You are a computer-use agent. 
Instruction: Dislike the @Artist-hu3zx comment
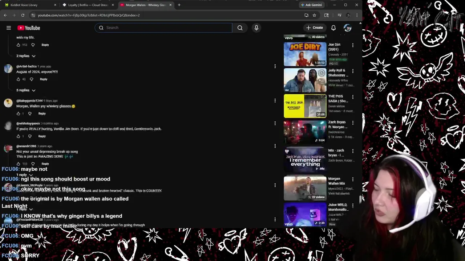[x=32, y=79]
